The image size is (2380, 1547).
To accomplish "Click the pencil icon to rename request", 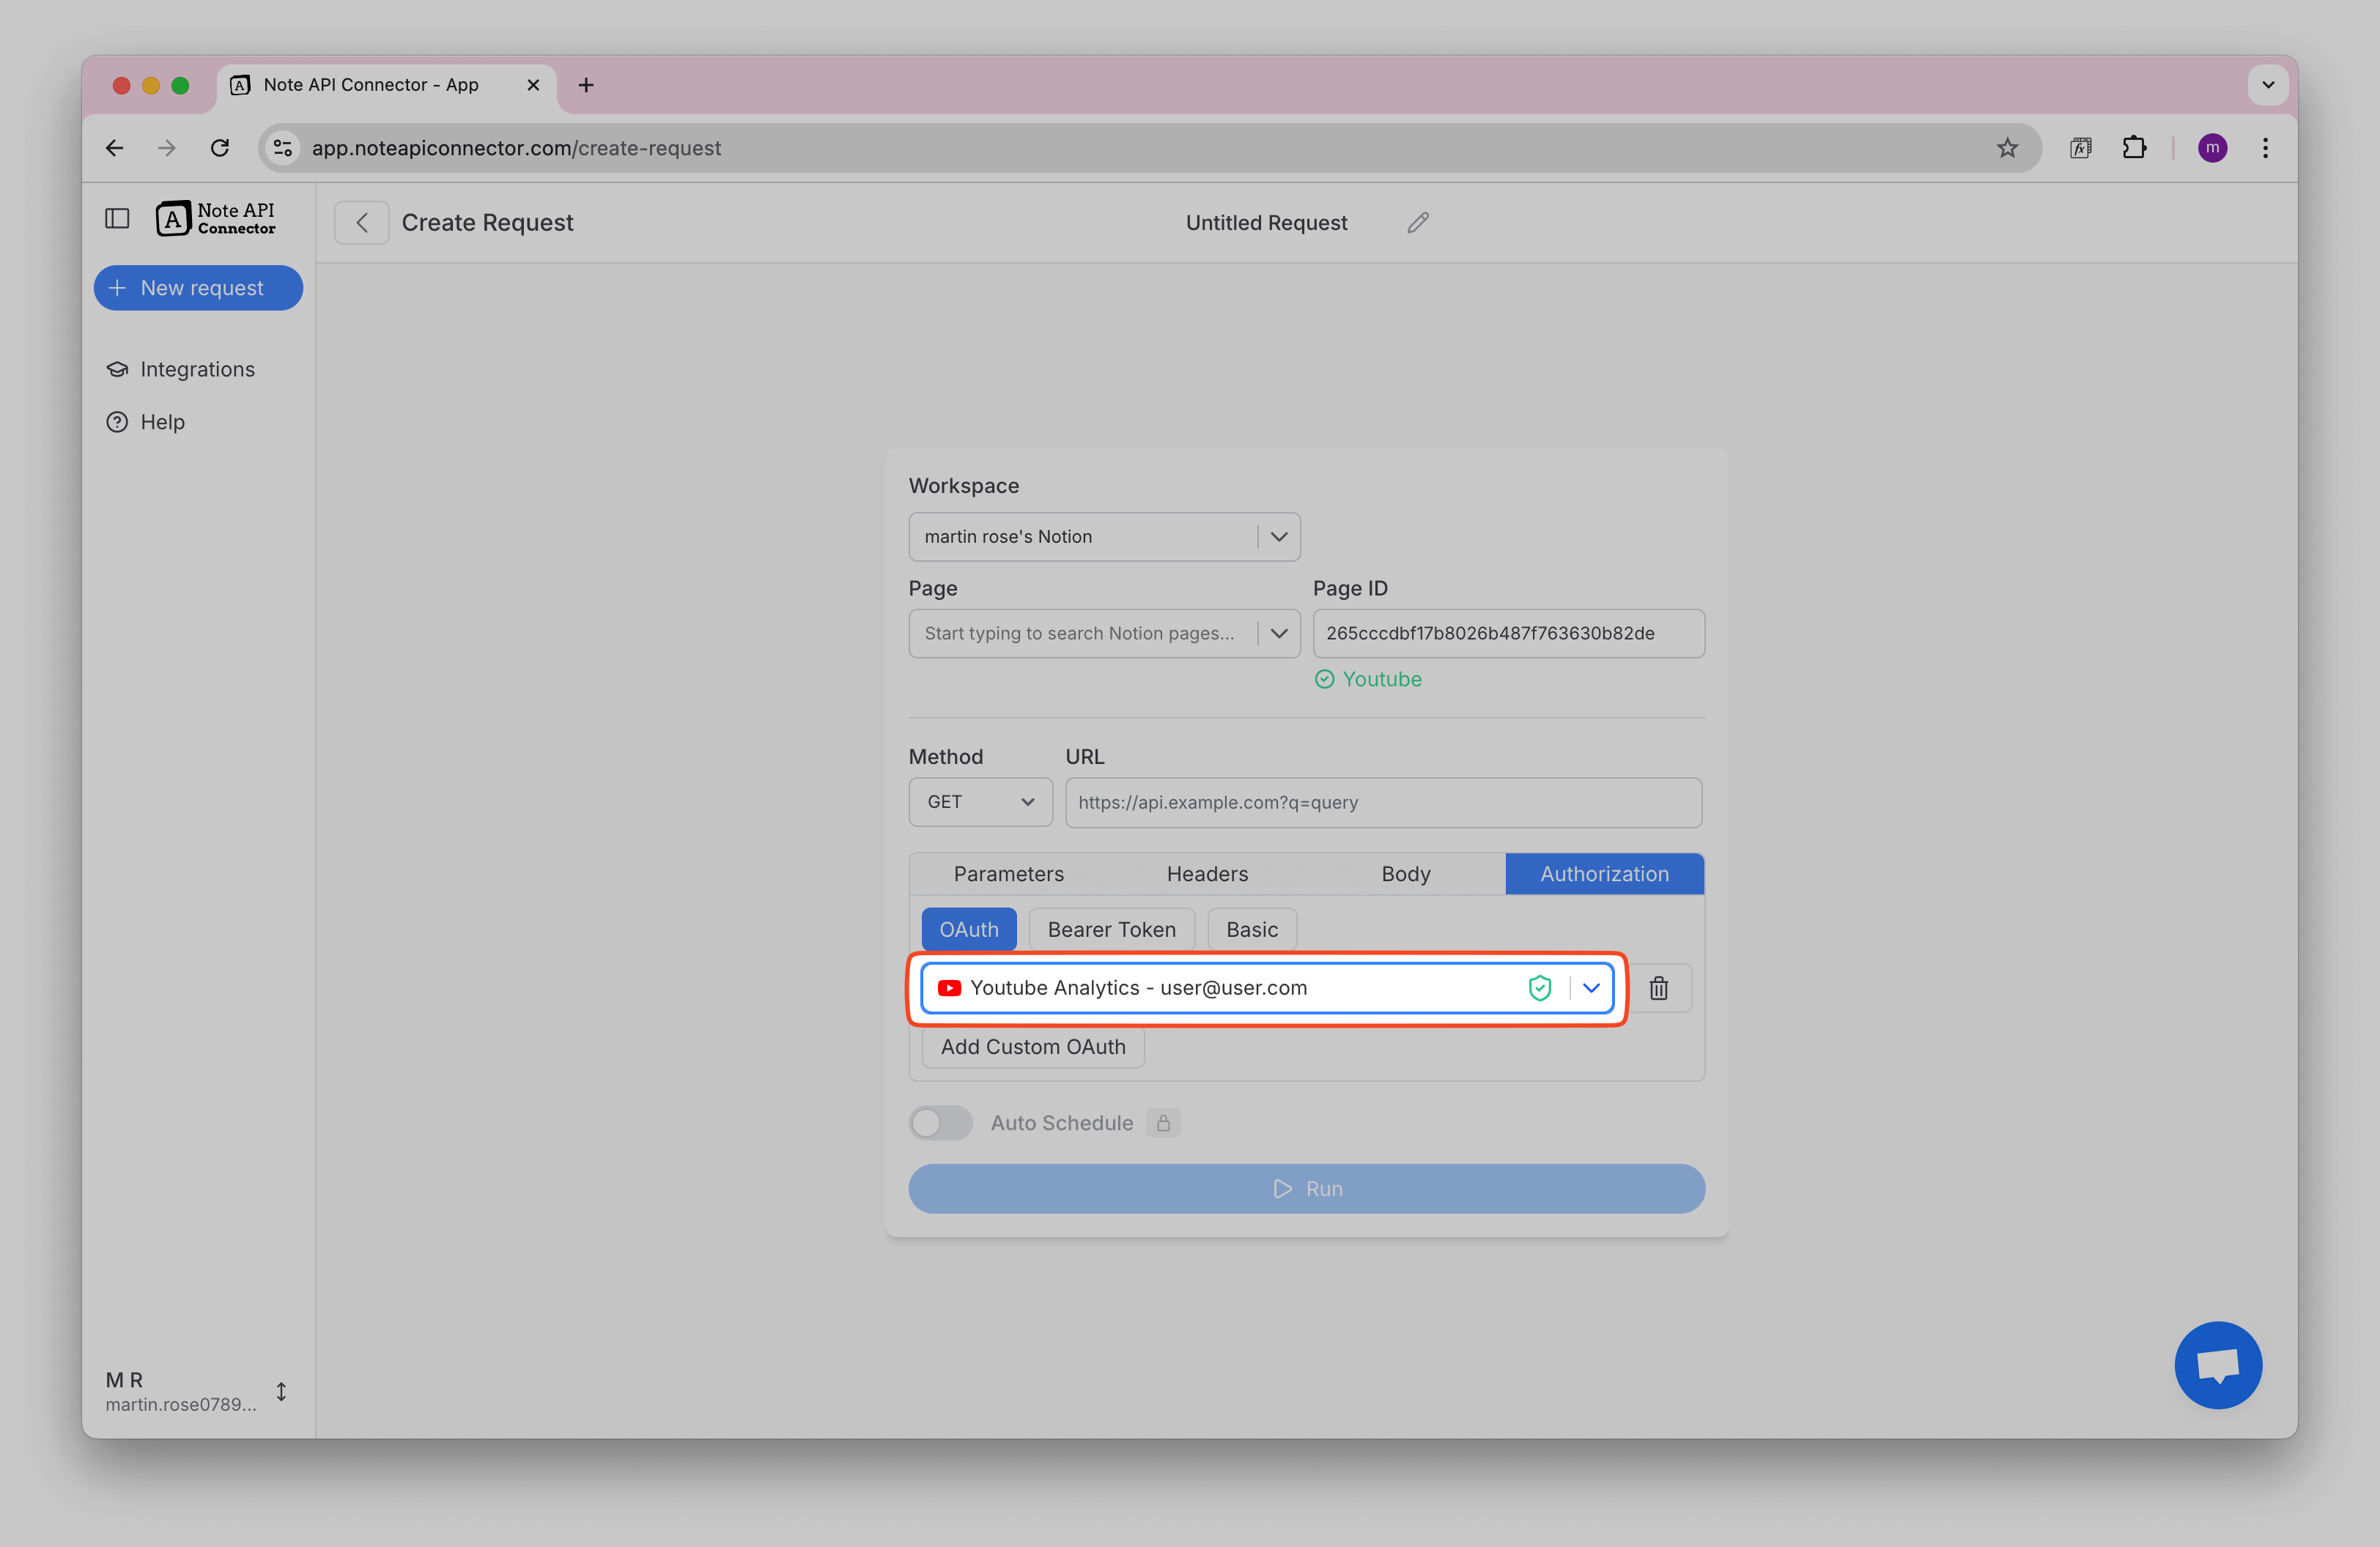I will click(x=1417, y=223).
